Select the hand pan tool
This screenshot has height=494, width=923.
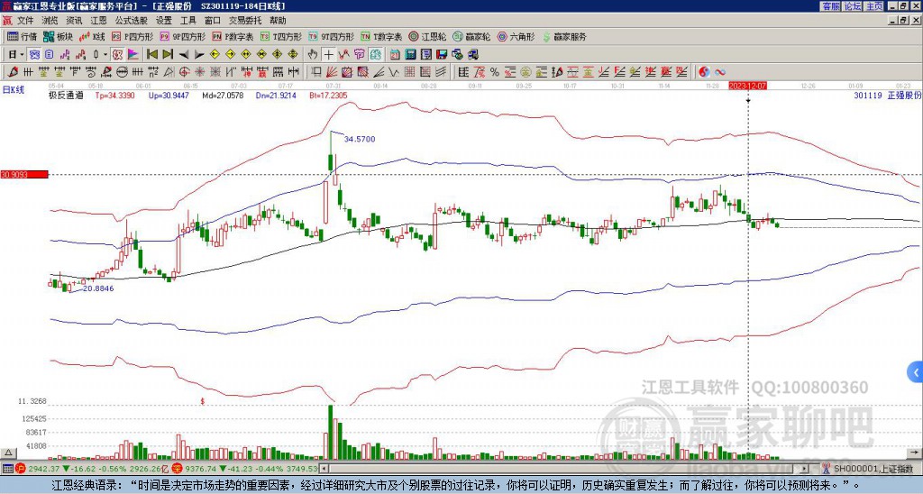click(x=313, y=55)
